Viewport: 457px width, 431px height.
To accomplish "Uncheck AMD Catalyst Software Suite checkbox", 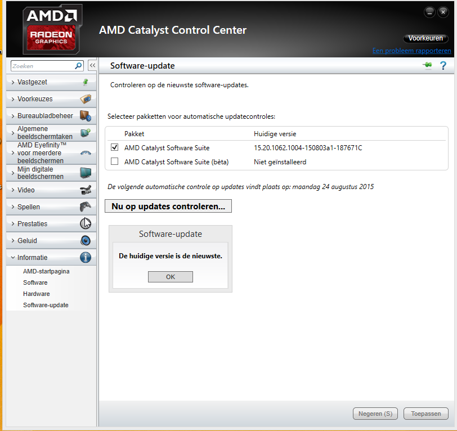I will (115, 147).
